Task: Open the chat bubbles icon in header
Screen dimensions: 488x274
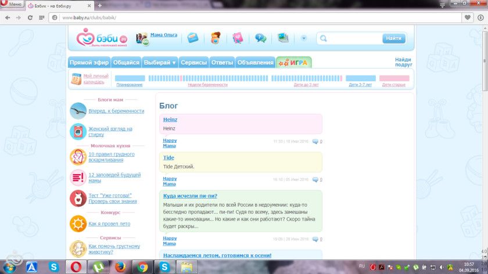Action: [x=260, y=38]
